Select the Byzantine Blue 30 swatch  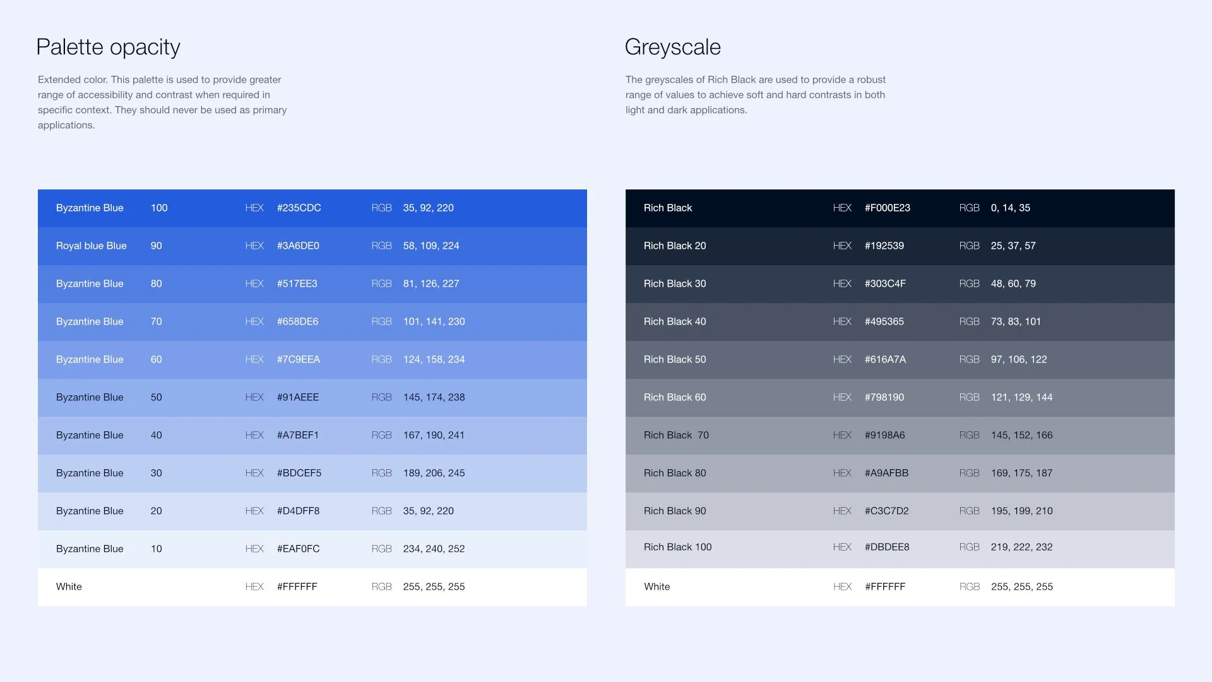(312, 473)
